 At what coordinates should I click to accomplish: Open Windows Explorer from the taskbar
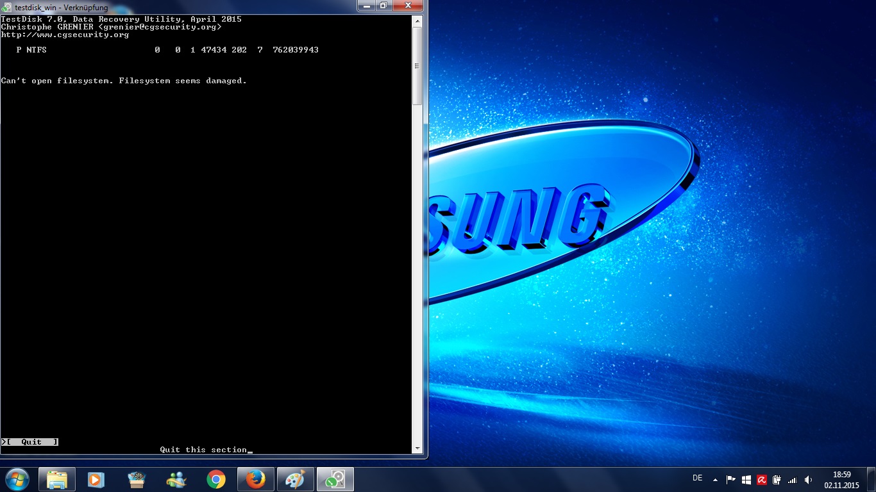(x=57, y=479)
